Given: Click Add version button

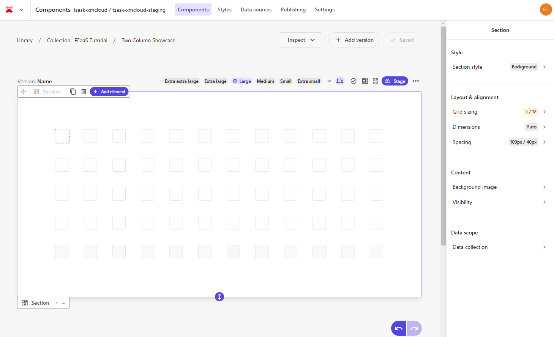Looking at the screenshot, I should click(354, 40).
